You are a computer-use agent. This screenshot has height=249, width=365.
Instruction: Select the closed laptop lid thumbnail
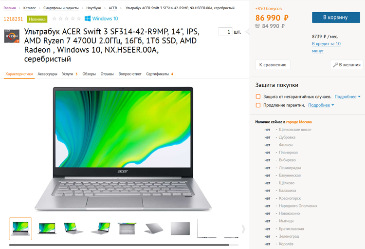click(180, 229)
